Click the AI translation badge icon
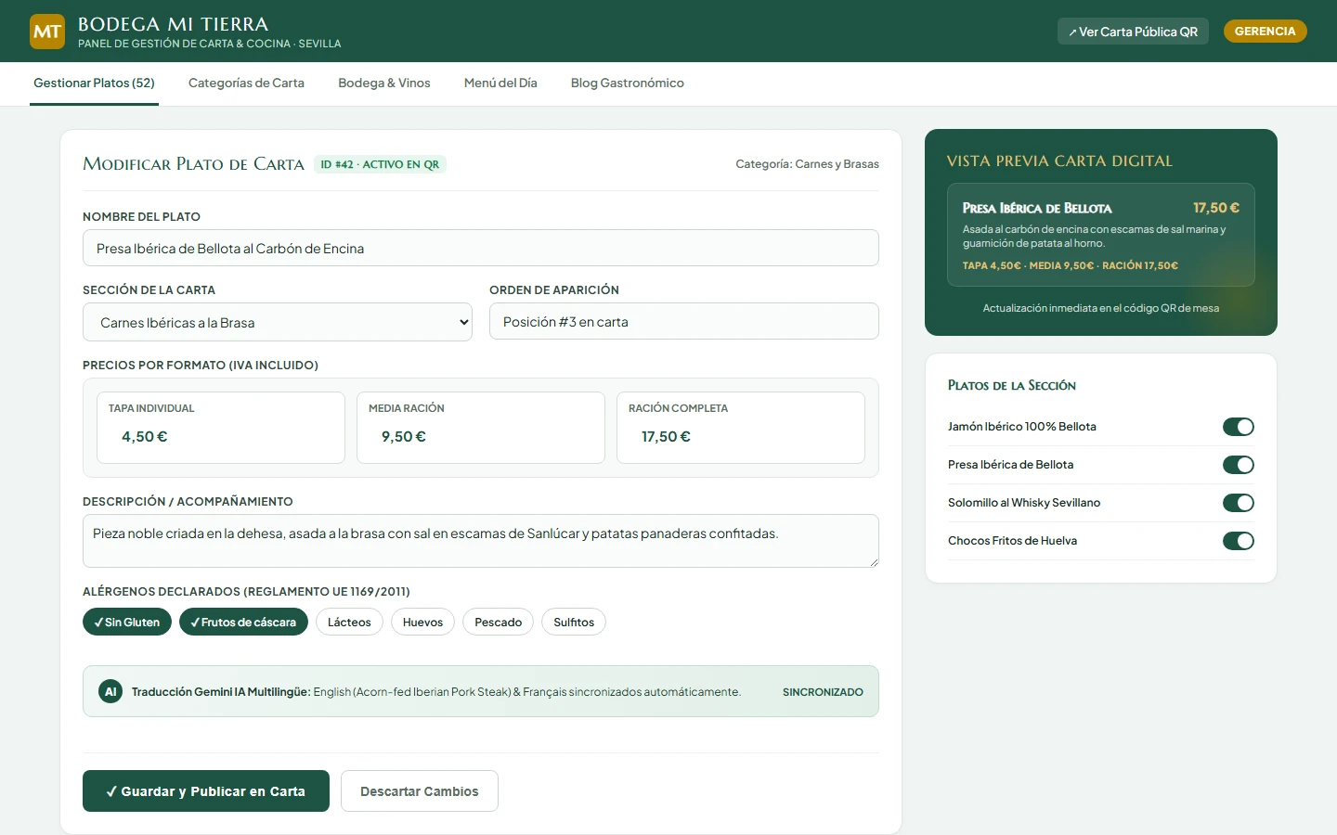 pos(110,691)
